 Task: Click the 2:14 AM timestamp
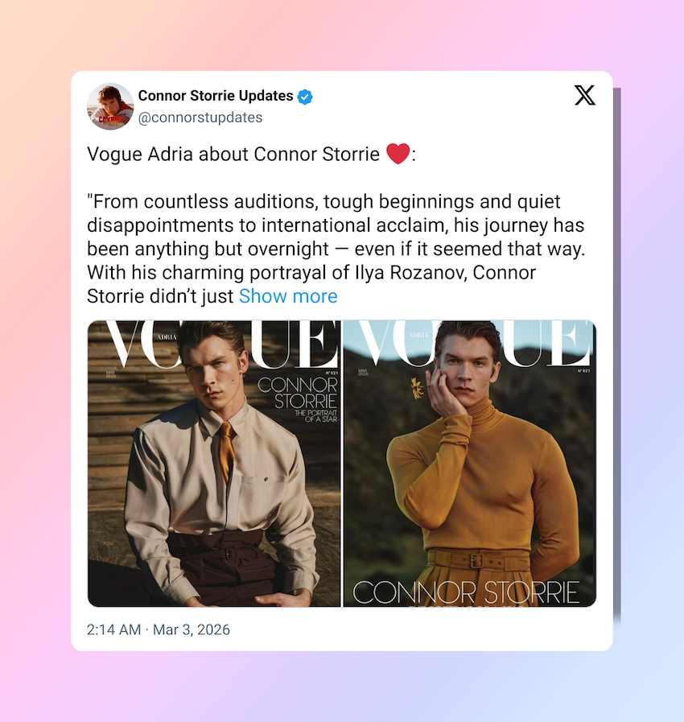pos(113,629)
